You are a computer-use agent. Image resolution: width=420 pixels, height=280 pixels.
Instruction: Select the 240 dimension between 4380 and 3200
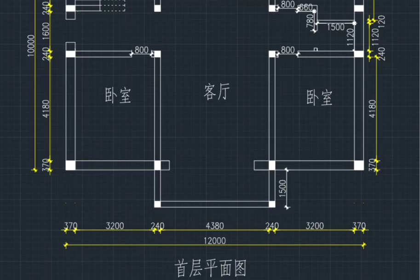272,226
